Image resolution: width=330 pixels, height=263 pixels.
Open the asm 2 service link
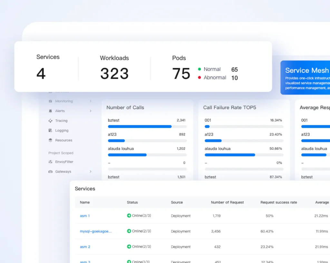[x=85, y=247]
